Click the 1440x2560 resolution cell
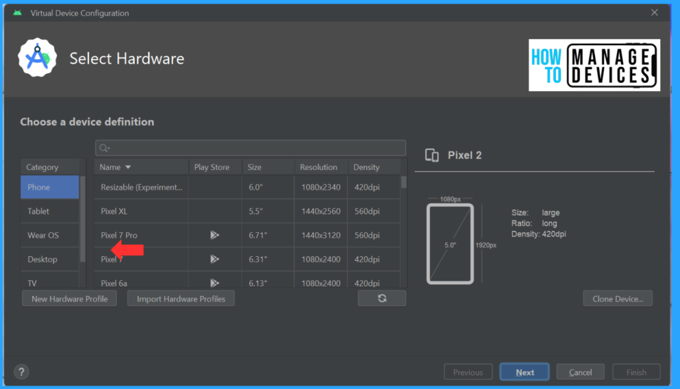The width and height of the screenshot is (680, 389). click(x=321, y=211)
